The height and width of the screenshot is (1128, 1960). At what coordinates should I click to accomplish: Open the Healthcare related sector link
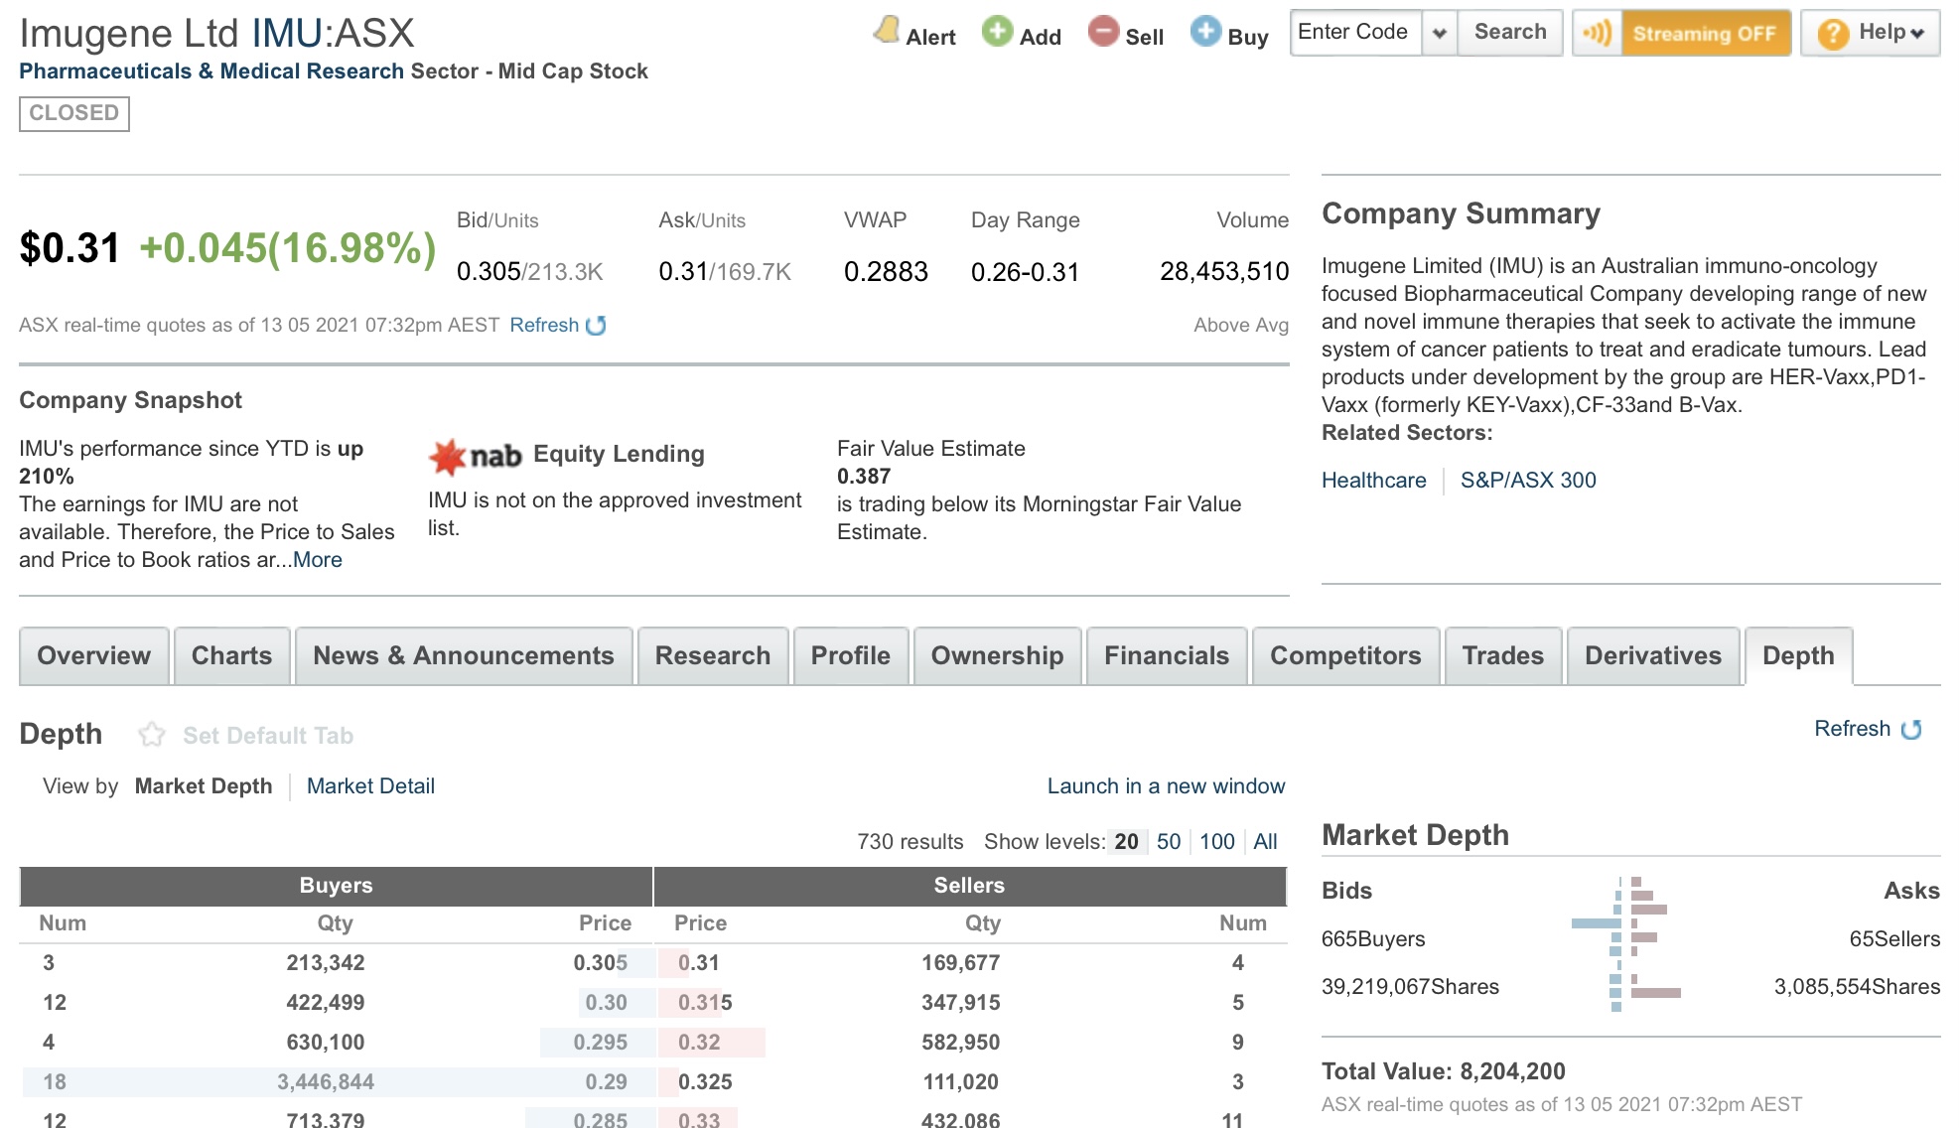1373,481
